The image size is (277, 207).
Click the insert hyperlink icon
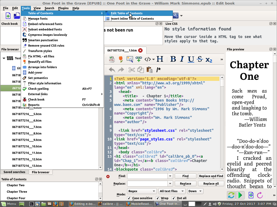click(x=139, y=59)
